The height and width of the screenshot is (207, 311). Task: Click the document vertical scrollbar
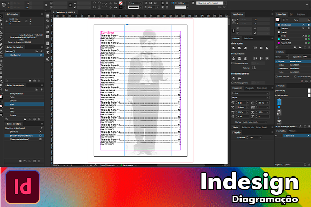tap(229, 22)
